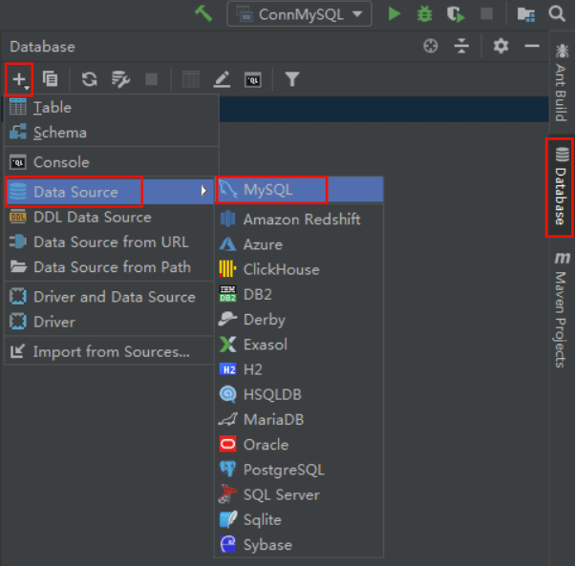Choose ClickHouse data source
The image size is (576, 566).
point(299,269)
